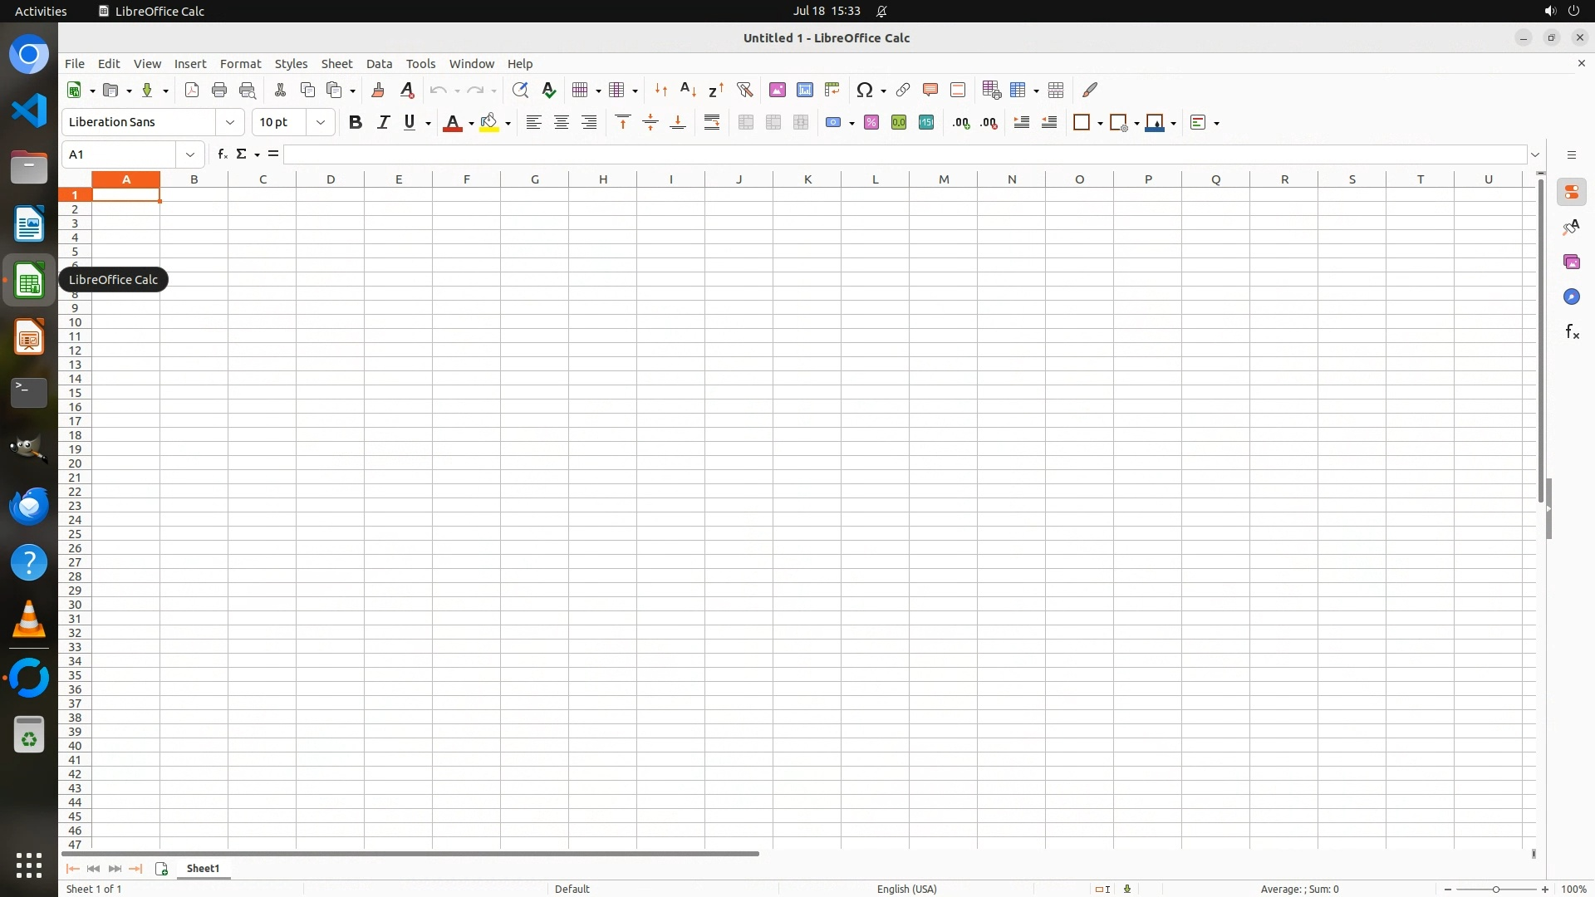The image size is (1595, 897).
Task: Toggle Italic formatting
Action: pyautogui.click(x=383, y=122)
